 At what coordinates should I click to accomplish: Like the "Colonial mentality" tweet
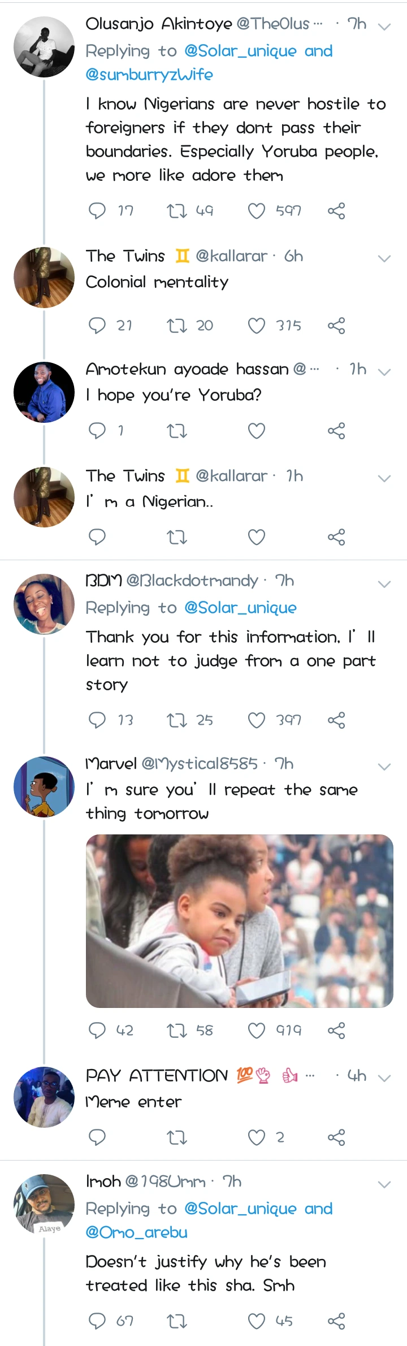coord(257,326)
